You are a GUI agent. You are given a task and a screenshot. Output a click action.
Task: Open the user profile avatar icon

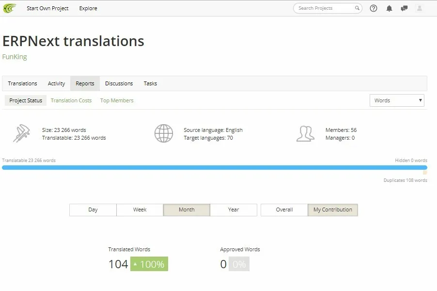click(419, 8)
